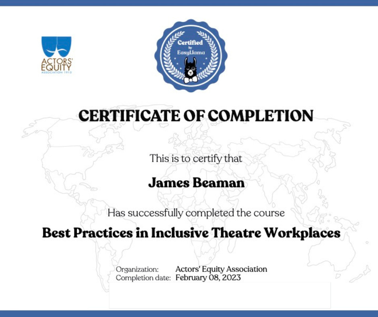Click course title 'Best Practices in Inclusive Theatre Workplaces'
378x317 pixels.
point(191,233)
